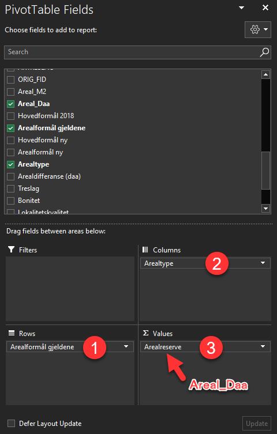
Task: Click the Filters funnel icon
Action: 11,250
